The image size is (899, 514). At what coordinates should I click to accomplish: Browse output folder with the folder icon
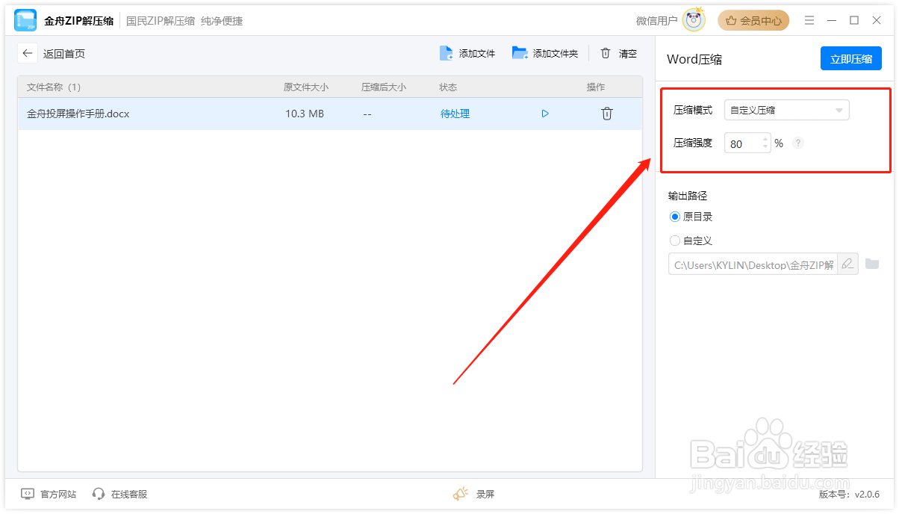(x=873, y=264)
